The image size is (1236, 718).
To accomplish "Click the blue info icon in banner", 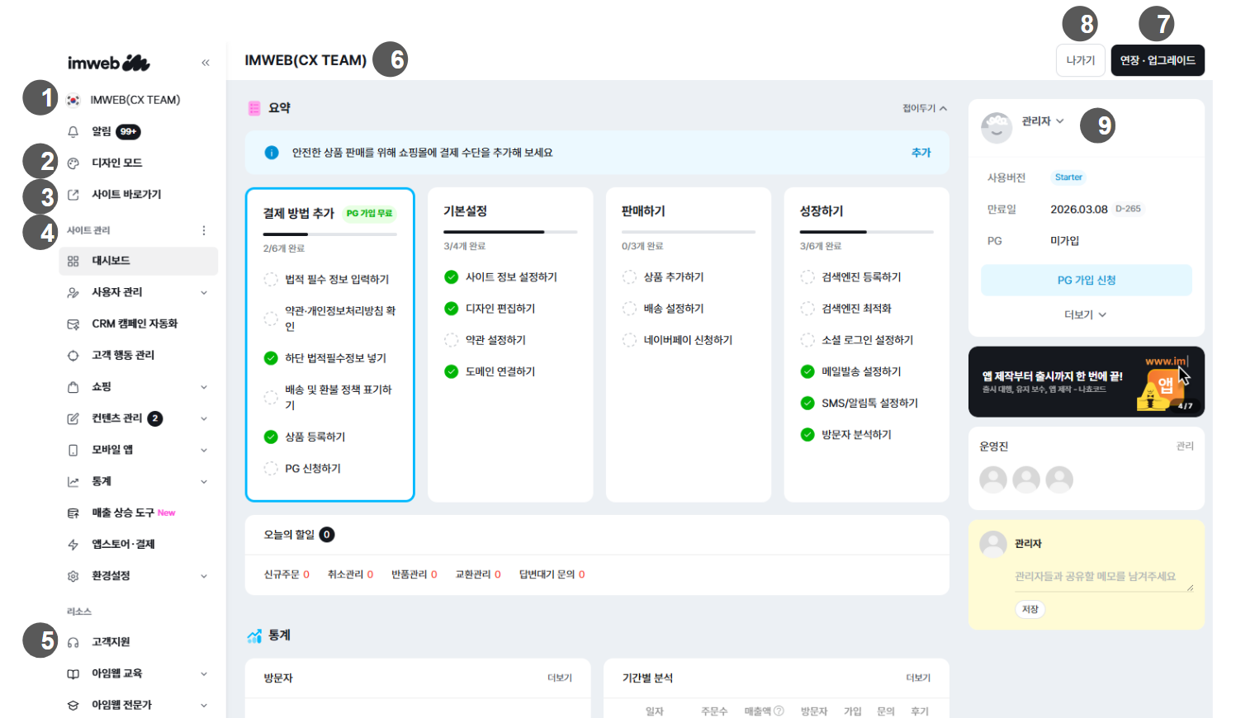I will coord(271,153).
